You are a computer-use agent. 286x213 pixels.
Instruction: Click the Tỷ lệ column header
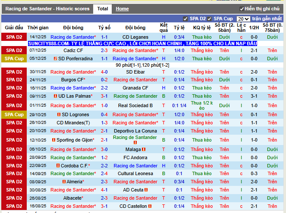pos(179,28)
